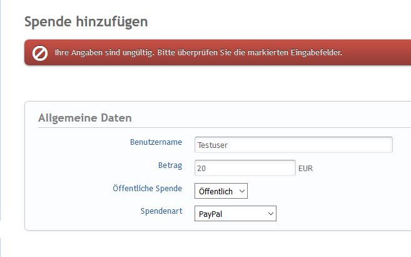
Task: Click the Benutzername field label
Action: coord(156,142)
